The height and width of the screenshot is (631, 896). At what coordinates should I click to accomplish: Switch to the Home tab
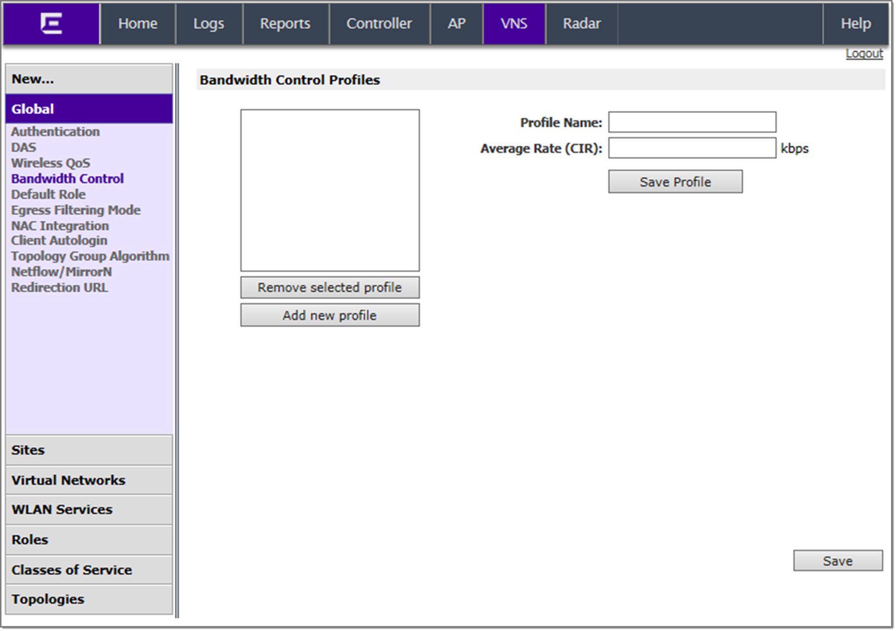(x=138, y=23)
